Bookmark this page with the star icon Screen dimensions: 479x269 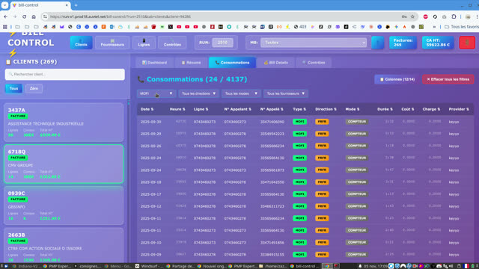[x=412, y=16]
